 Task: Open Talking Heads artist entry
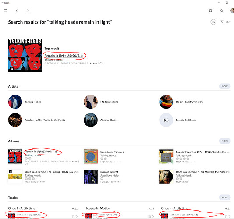click(x=33, y=102)
